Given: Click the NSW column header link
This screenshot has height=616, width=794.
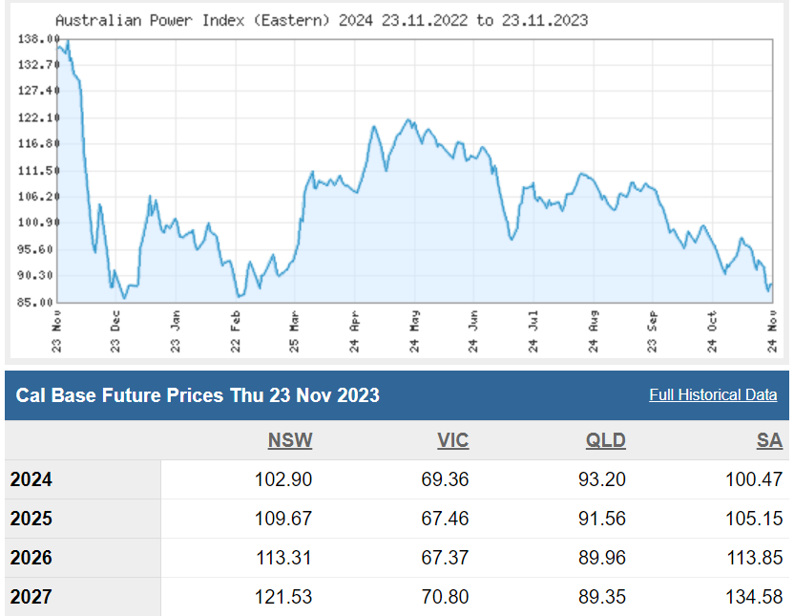Looking at the screenshot, I should [x=290, y=440].
